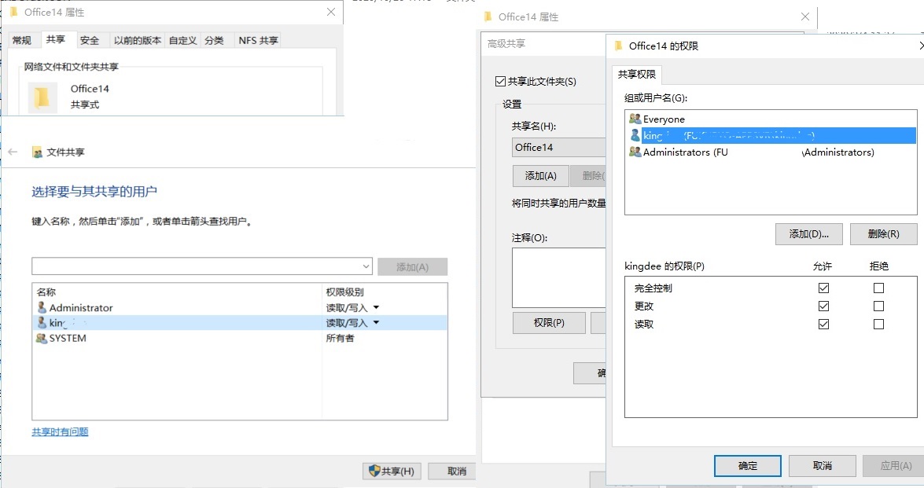Click 取消 in the Office14 的权限 dialog

[x=823, y=466]
